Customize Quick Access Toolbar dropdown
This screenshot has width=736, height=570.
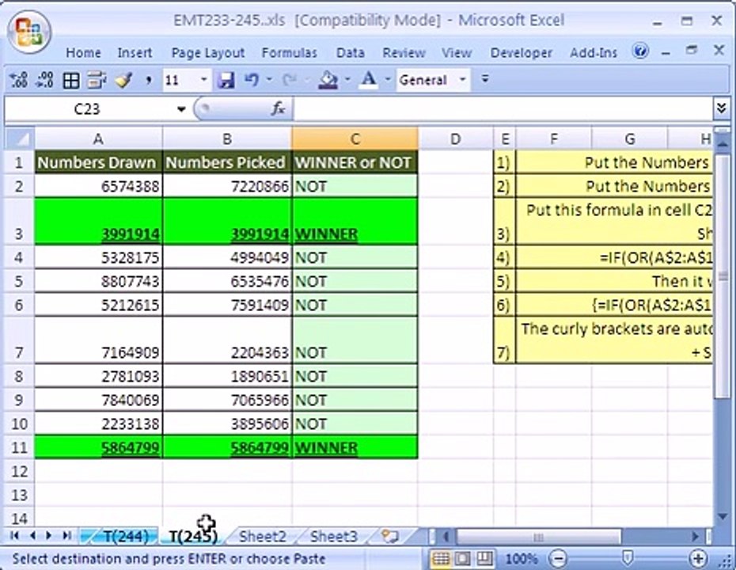pos(485,79)
